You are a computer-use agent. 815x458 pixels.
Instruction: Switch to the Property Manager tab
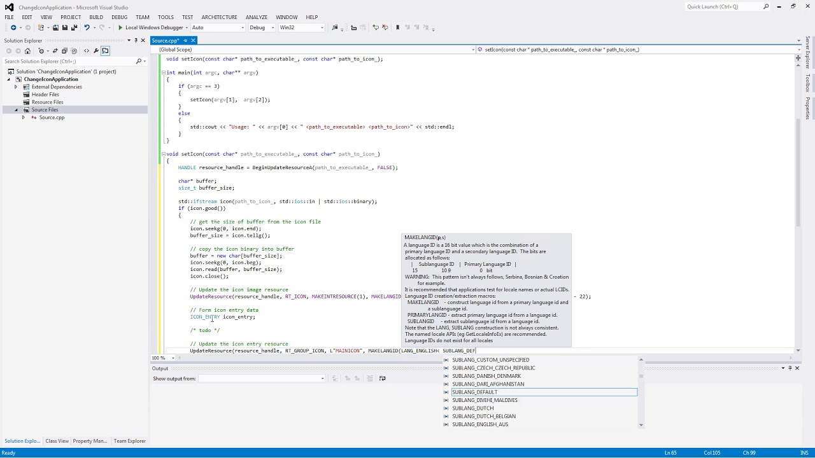click(90, 441)
